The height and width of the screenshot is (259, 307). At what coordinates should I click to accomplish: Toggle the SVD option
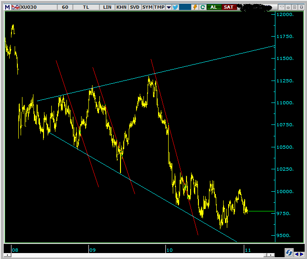[x=135, y=7]
